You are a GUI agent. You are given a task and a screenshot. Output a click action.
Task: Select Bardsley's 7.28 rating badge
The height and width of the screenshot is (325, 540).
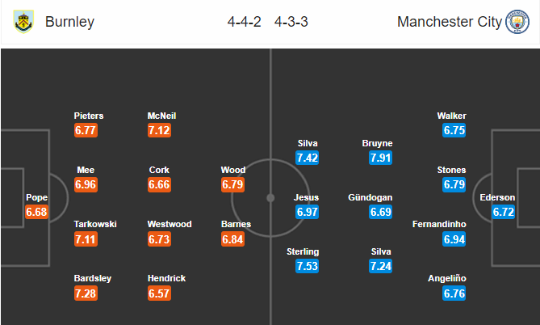[86, 293]
